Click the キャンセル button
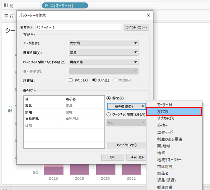The width and height of the screenshot is (210, 190). [x=137, y=157]
